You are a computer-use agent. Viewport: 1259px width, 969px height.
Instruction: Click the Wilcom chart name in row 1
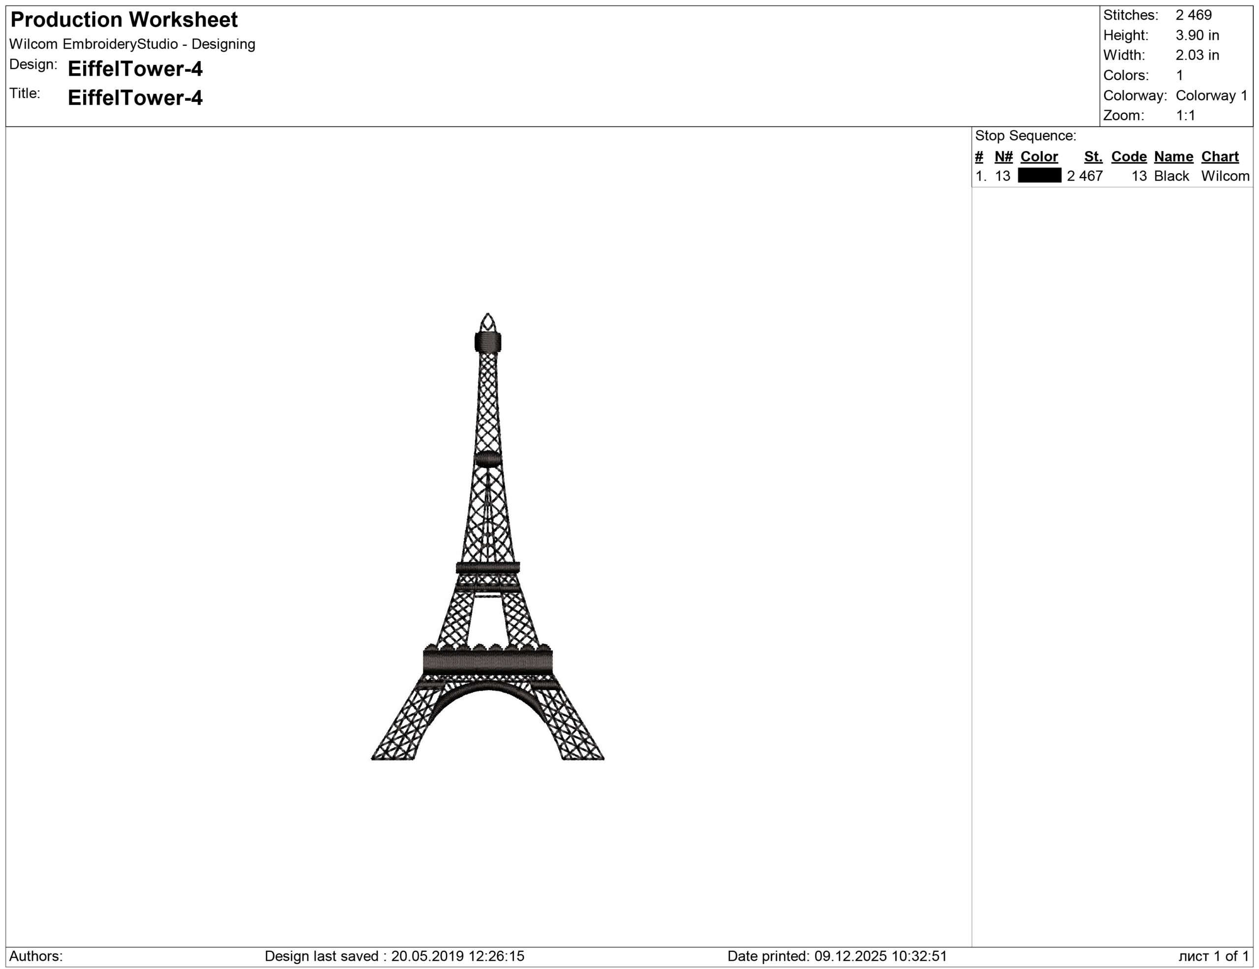[1225, 176]
